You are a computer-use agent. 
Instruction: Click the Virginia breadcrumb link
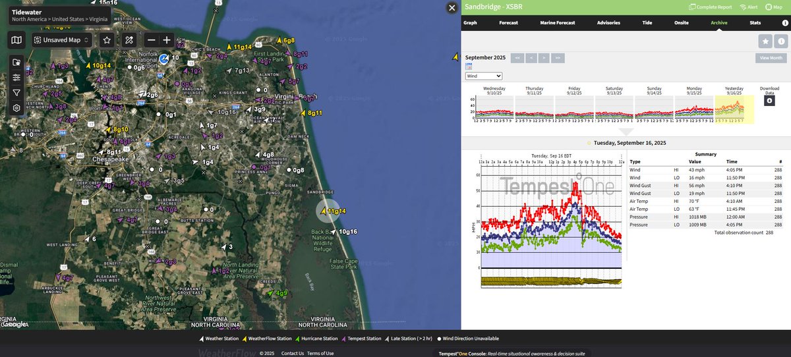pyautogui.click(x=100, y=20)
